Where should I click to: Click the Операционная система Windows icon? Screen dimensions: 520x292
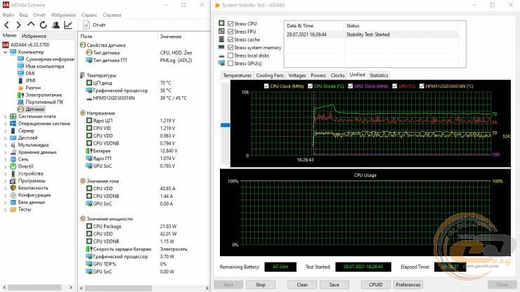pyautogui.click(x=13, y=124)
